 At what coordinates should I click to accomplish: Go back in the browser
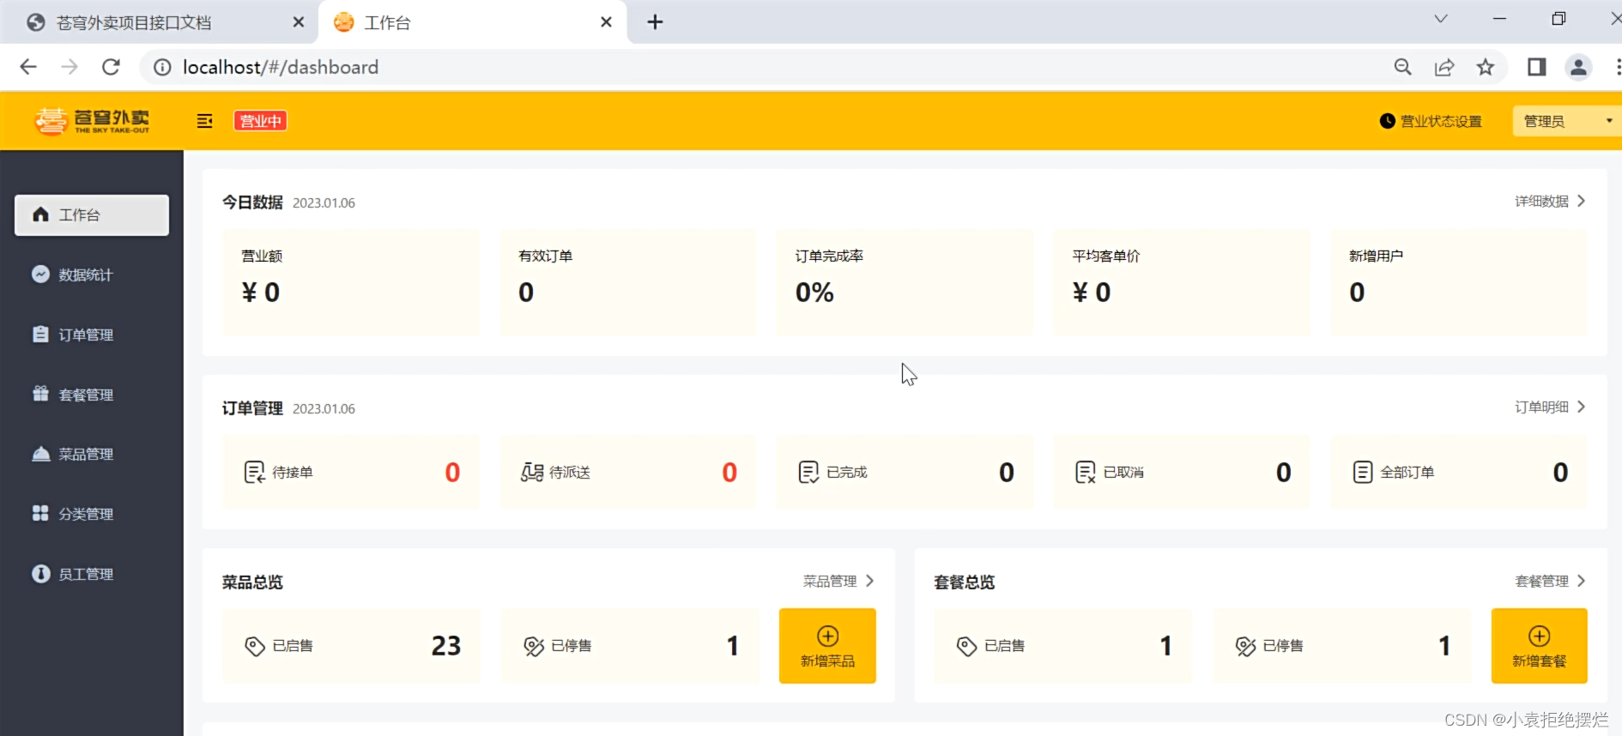coord(28,67)
